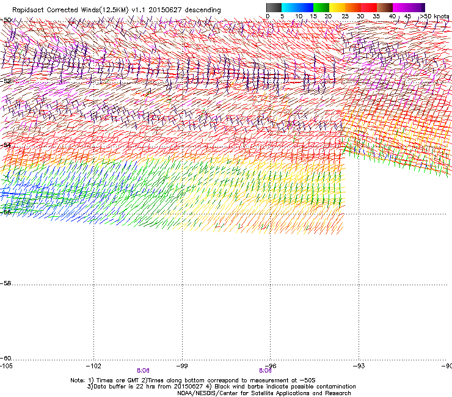Click the '45' legend scale label
This screenshot has width=452, height=397.
[x=407, y=16]
